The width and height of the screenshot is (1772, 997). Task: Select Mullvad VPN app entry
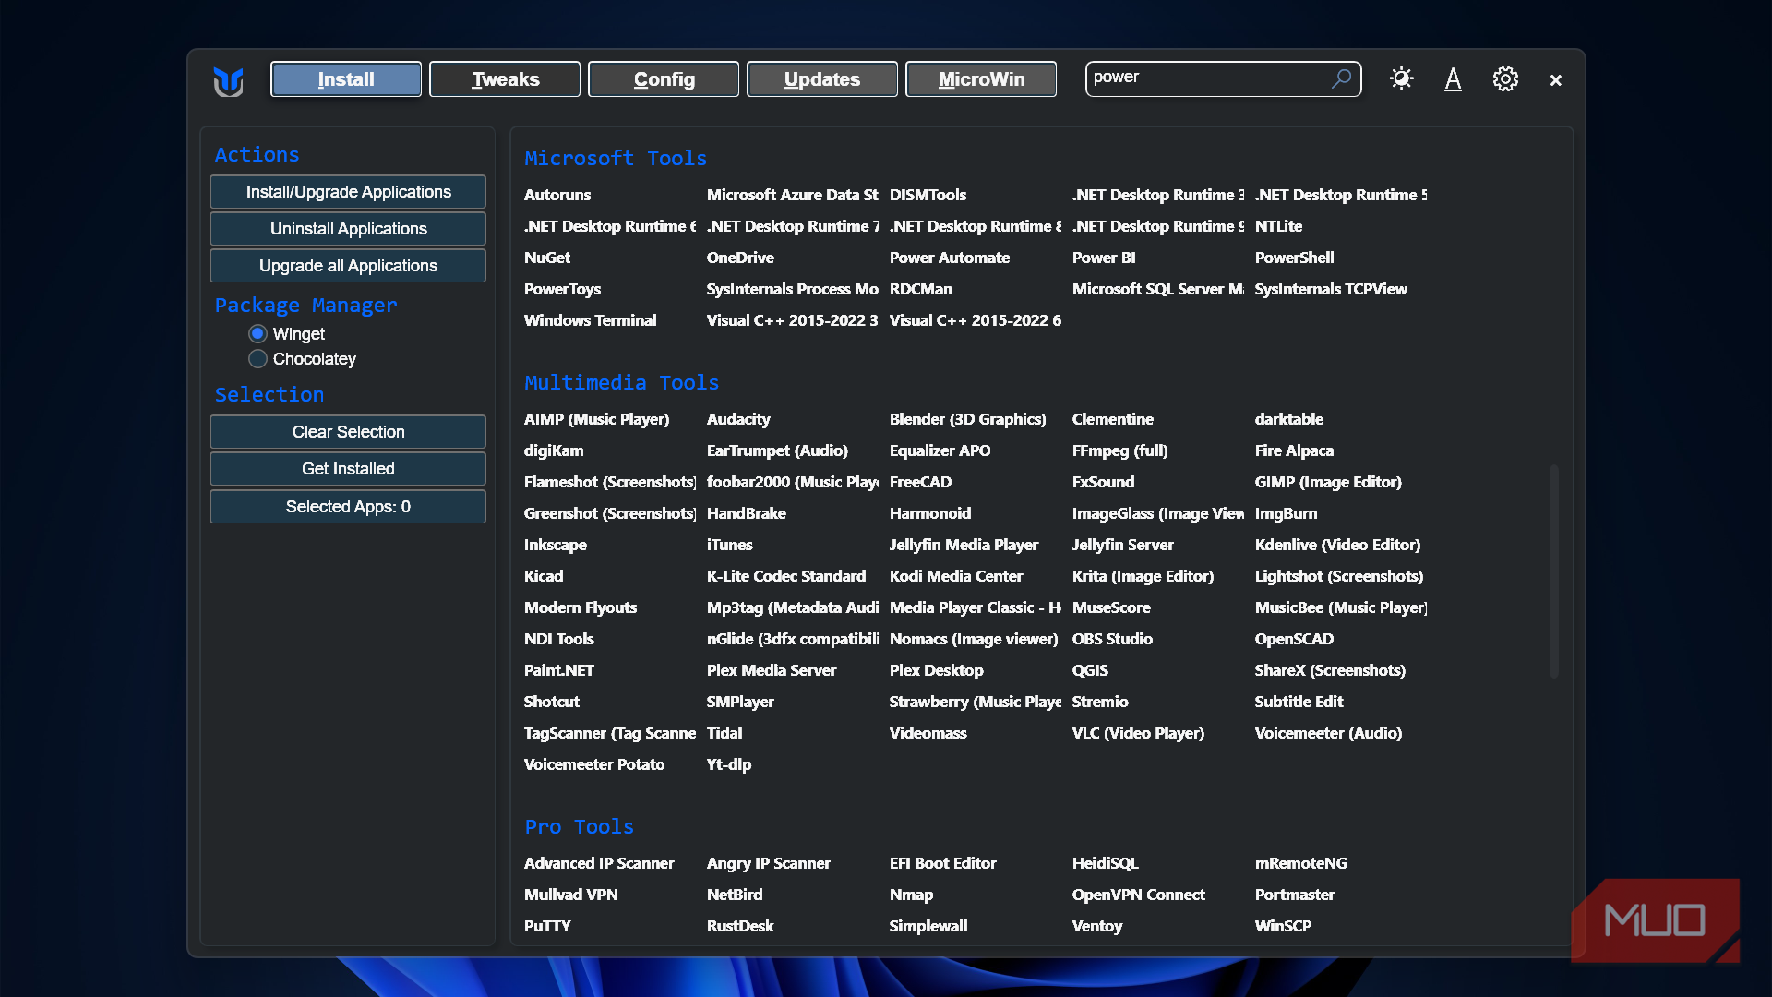[570, 895]
